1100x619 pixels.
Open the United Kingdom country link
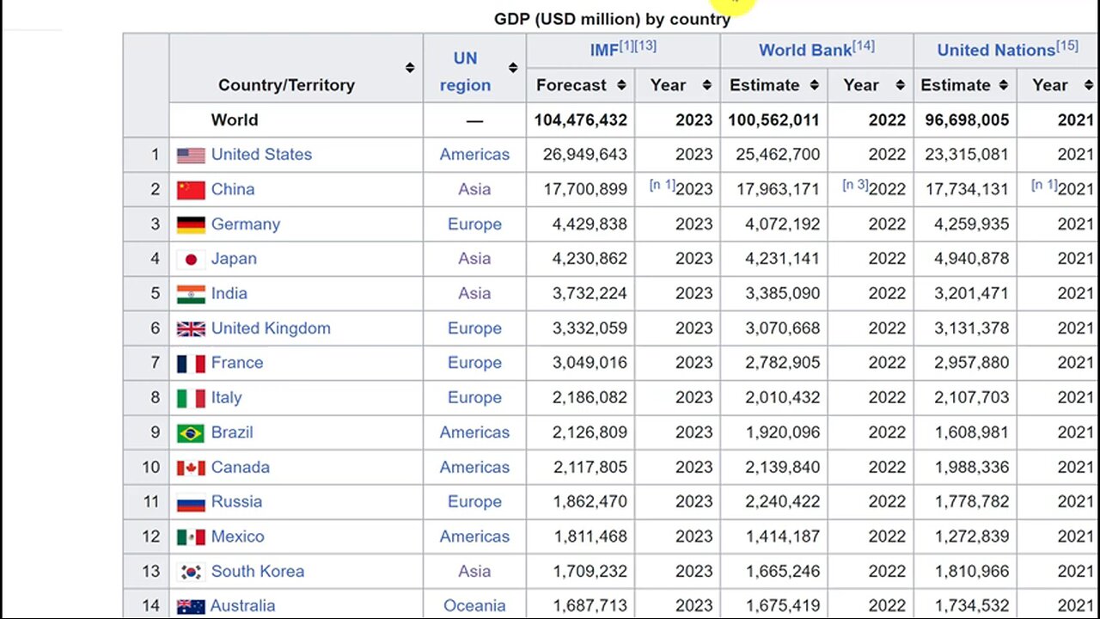coord(271,328)
